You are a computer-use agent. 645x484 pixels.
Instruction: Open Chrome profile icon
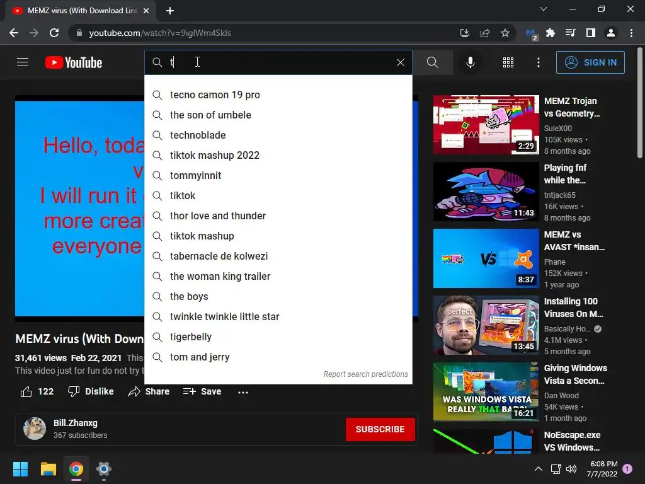click(611, 33)
